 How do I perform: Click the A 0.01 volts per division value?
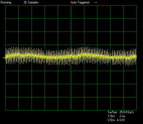tap(121, 120)
